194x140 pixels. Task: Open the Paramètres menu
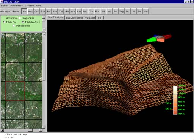pyautogui.click(x=16, y=6)
